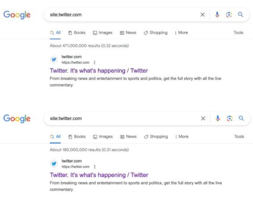253x199 pixels.
Task: Click the magnifier search button in top bar
Action: coord(240,14)
